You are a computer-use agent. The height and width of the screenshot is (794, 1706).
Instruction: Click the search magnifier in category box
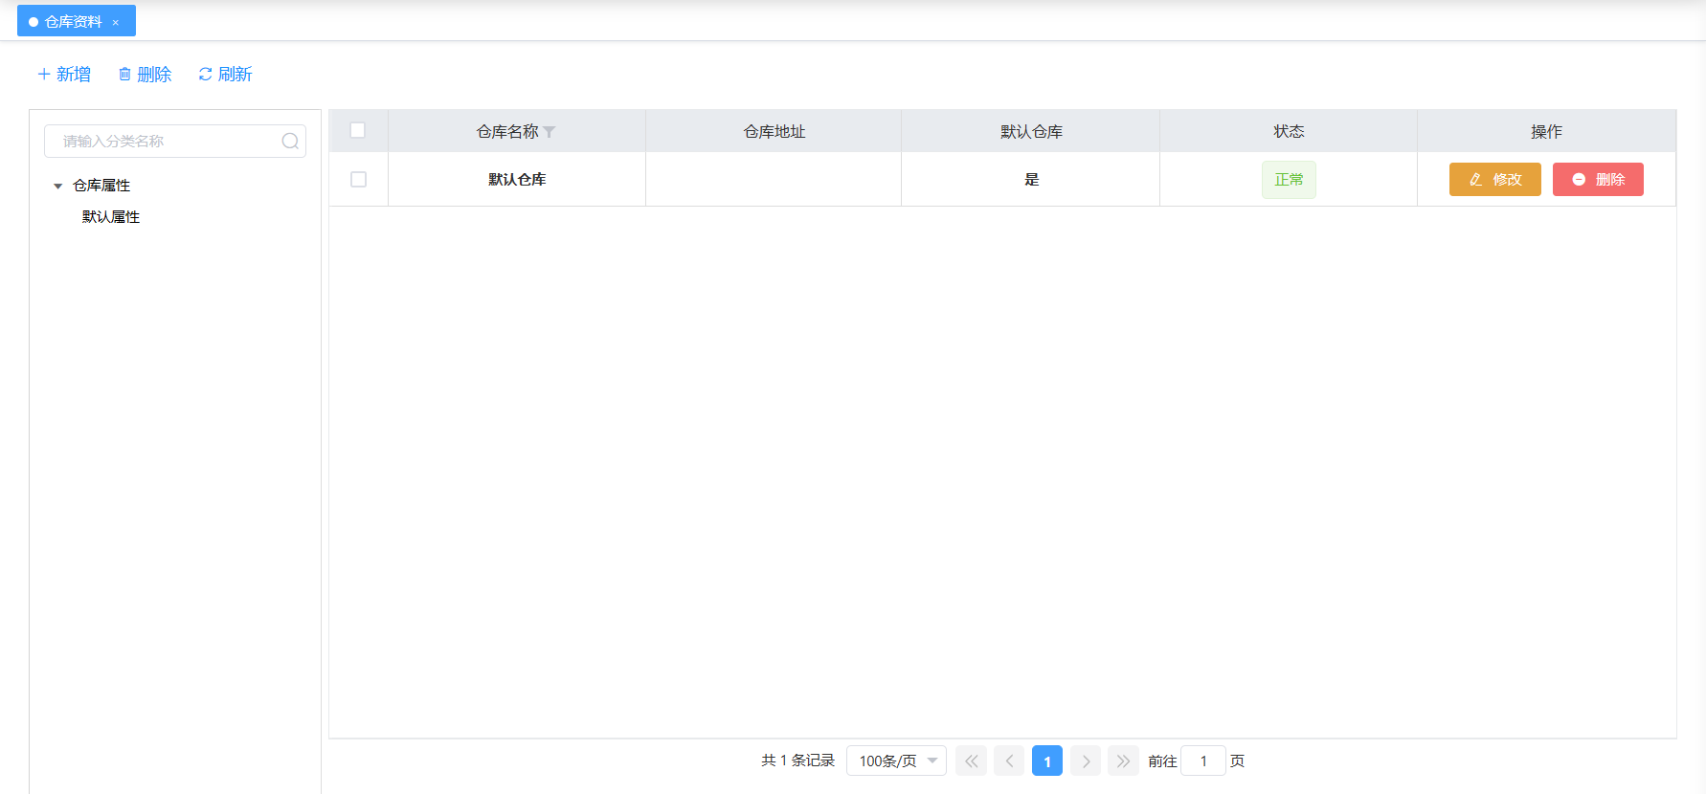[290, 142]
